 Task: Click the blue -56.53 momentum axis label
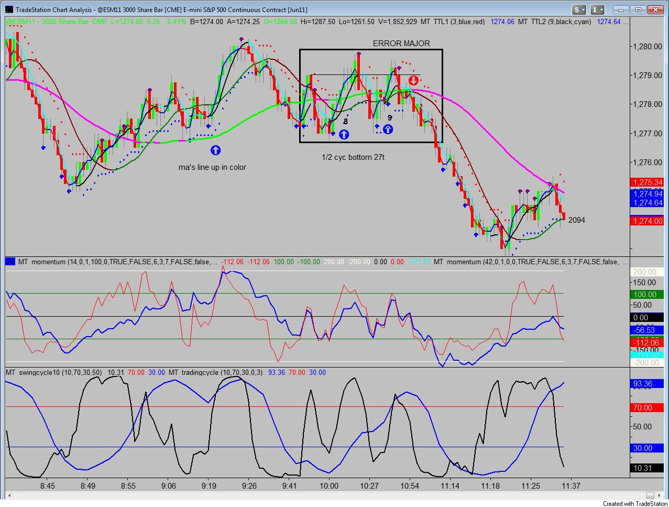click(648, 330)
